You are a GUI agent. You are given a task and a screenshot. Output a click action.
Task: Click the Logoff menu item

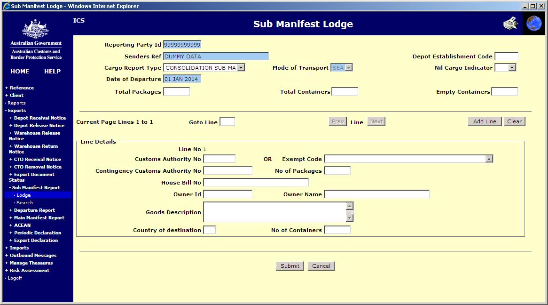(14, 278)
